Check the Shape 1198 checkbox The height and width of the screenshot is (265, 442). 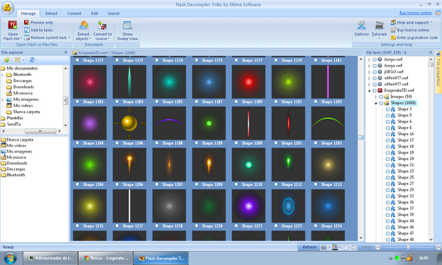157,143
